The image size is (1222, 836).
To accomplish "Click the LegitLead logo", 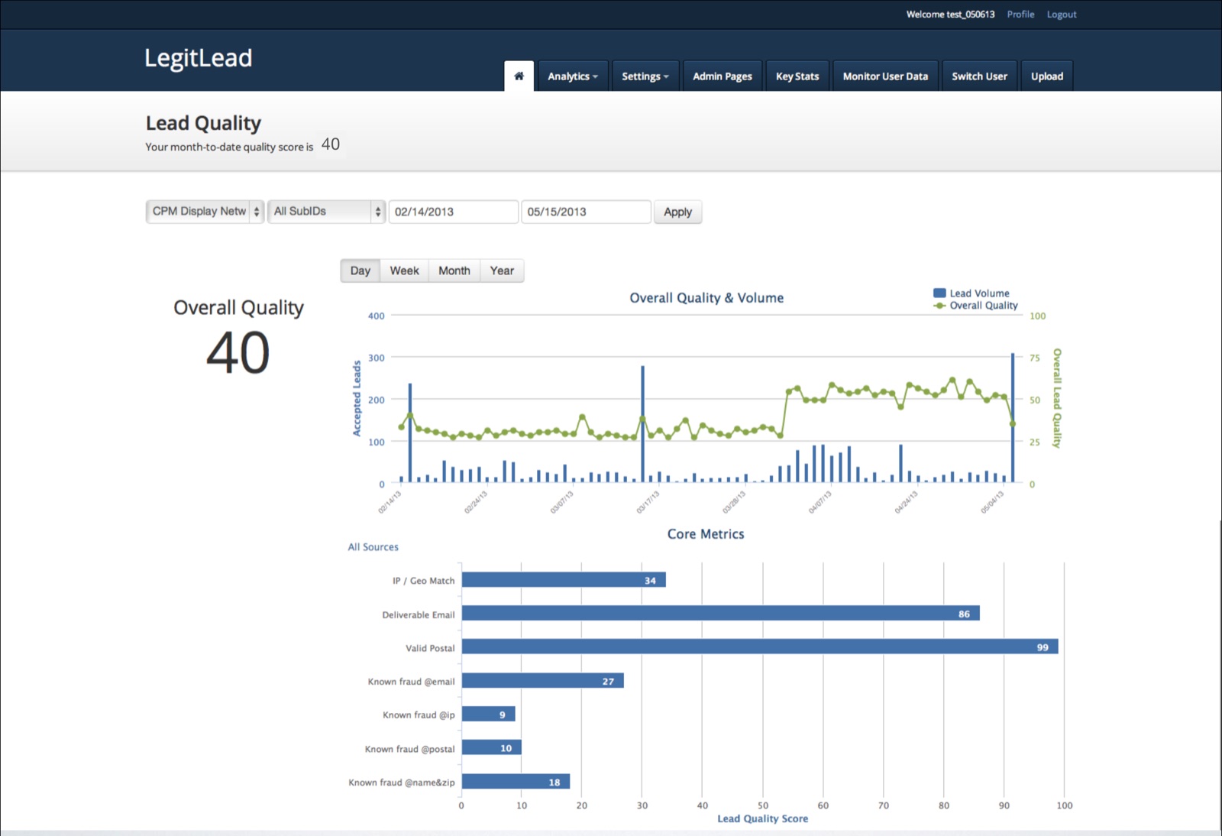I will coord(199,58).
